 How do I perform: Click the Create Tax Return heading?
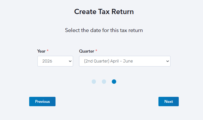pos(104,12)
